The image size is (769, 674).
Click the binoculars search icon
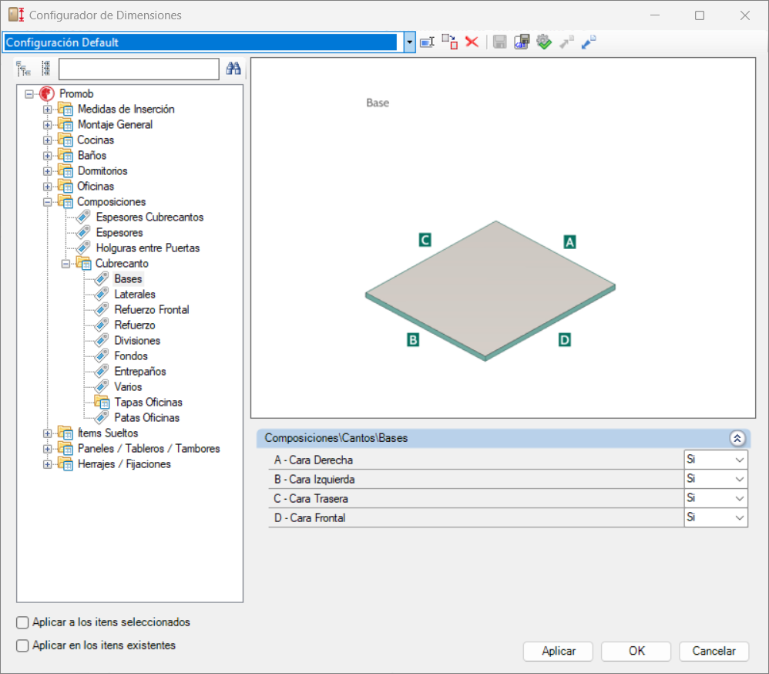233,69
